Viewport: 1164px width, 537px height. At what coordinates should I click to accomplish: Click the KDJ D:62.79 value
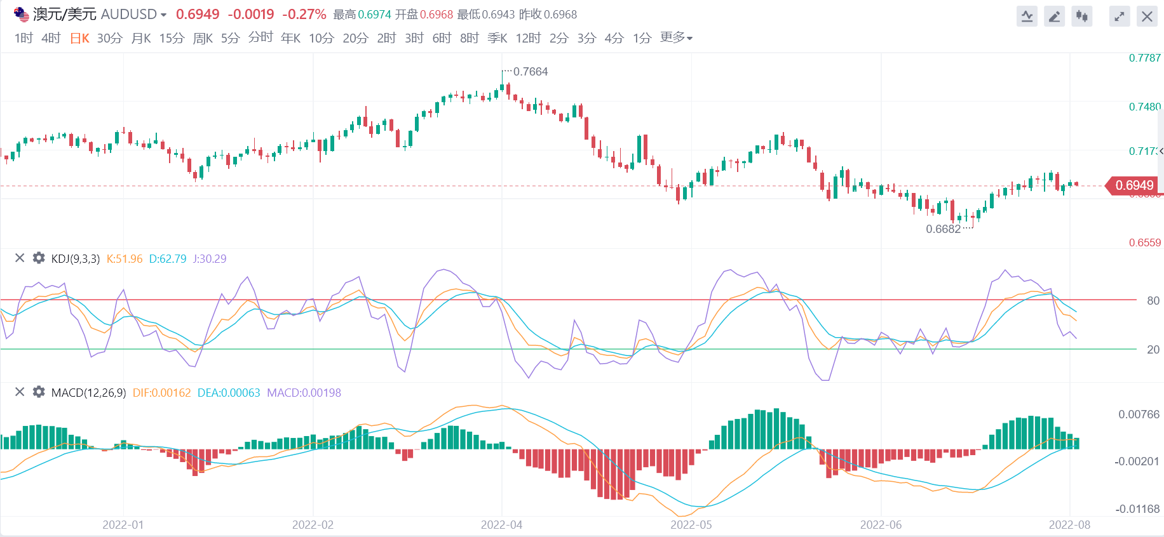168,258
